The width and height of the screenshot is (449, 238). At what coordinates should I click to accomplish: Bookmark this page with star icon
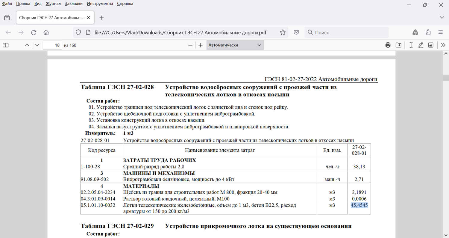283,33
